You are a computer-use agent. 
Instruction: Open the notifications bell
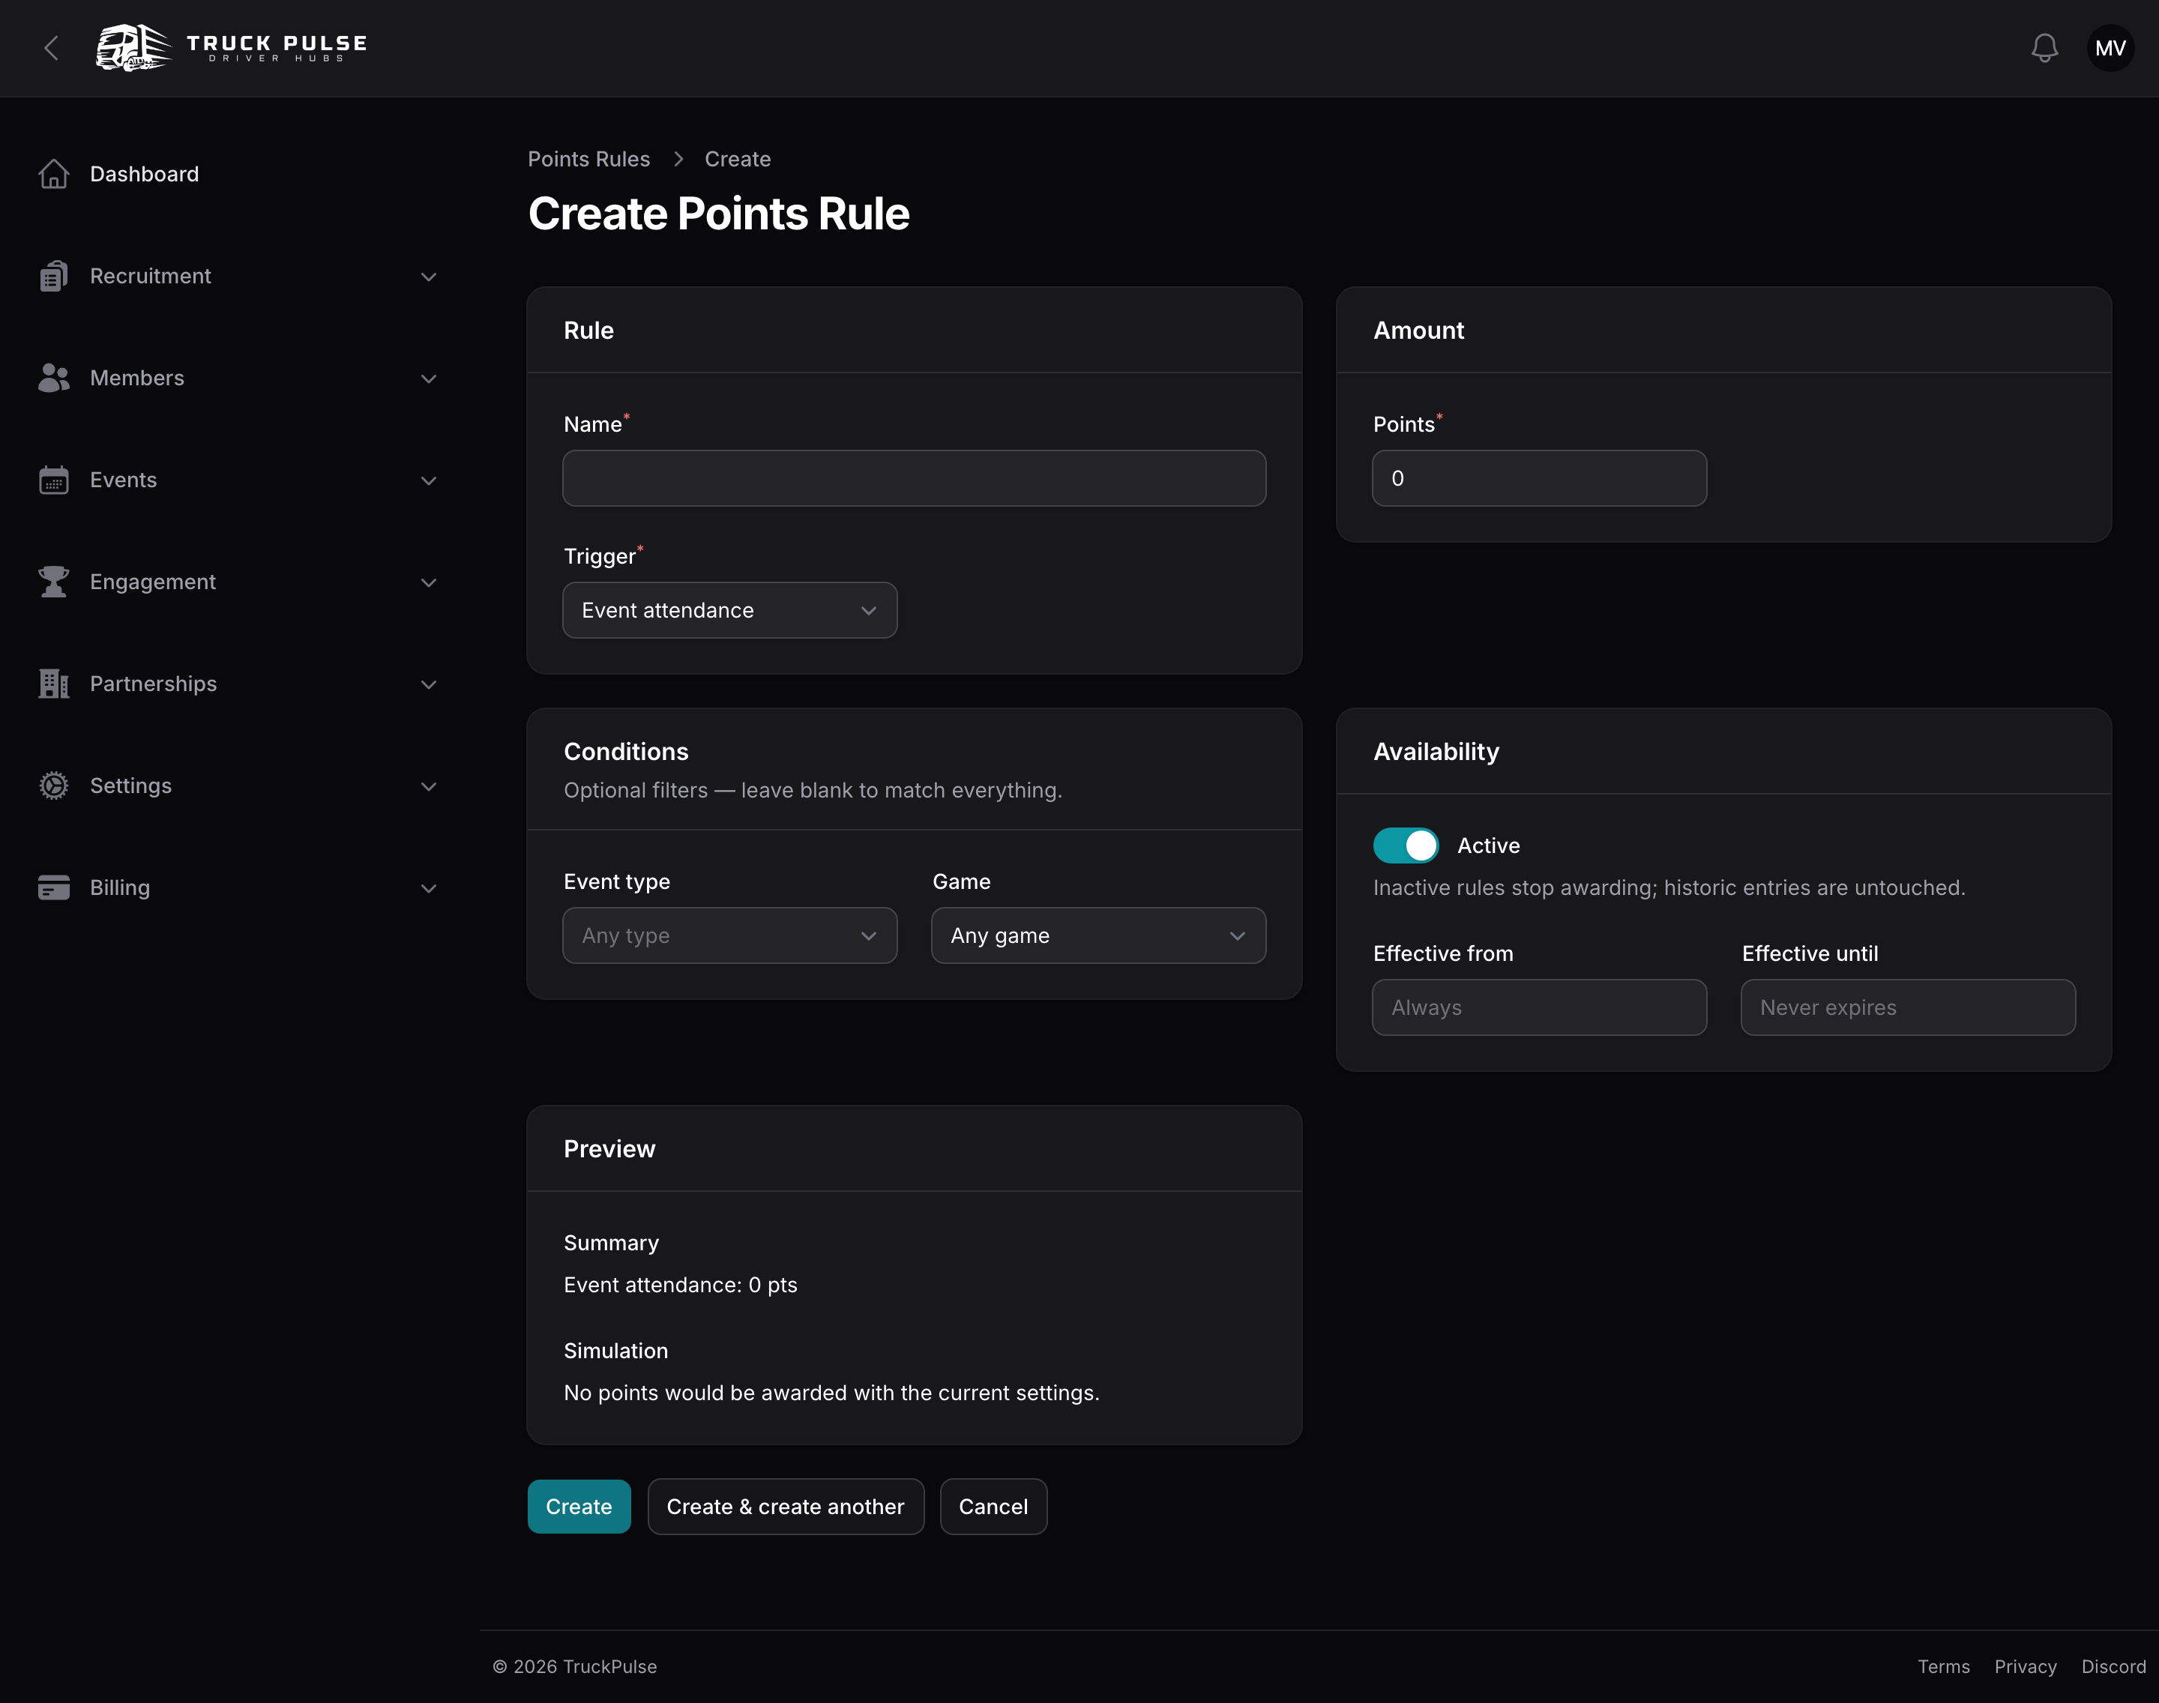2044,48
